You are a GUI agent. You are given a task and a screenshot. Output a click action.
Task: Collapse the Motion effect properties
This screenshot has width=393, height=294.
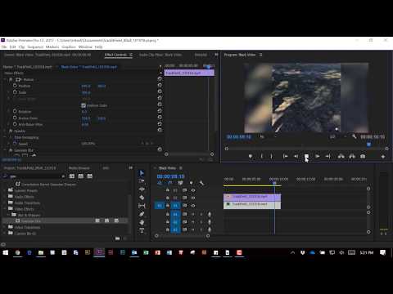(5, 79)
